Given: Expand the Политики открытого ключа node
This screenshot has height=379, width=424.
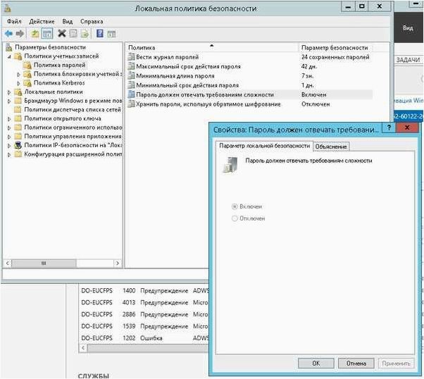Looking at the screenshot, I should [x=9, y=119].
